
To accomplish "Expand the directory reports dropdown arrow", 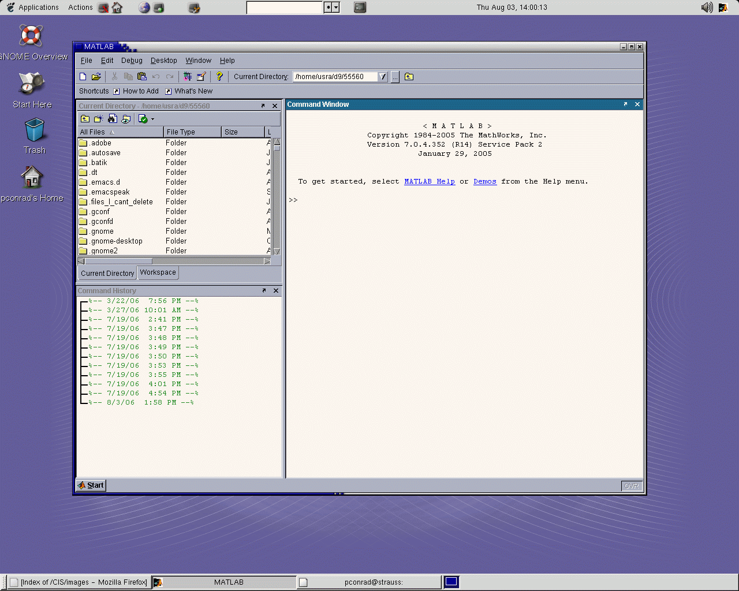I will pyautogui.click(x=152, y=119).
